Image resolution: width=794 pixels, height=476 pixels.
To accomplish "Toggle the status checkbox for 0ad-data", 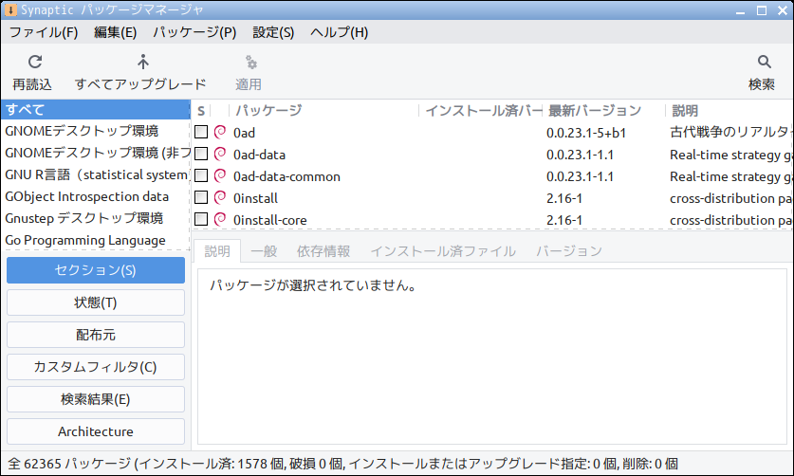I will click(x=201, y=154).
